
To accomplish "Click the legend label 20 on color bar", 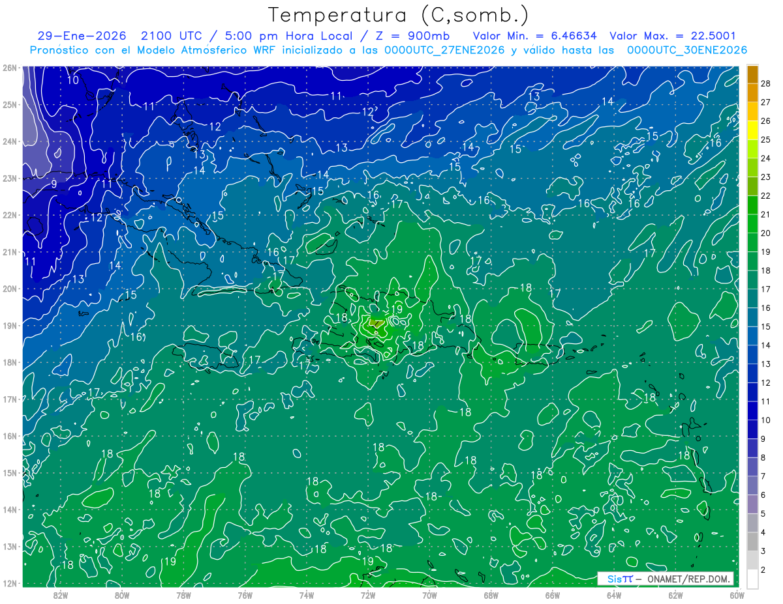I will tap(766, 233).
